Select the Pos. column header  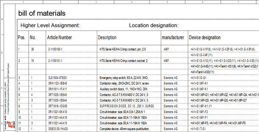click(22, 38)
